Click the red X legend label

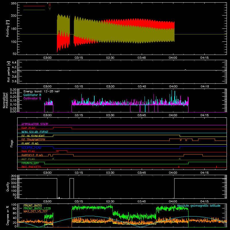[x=50, y=5]
